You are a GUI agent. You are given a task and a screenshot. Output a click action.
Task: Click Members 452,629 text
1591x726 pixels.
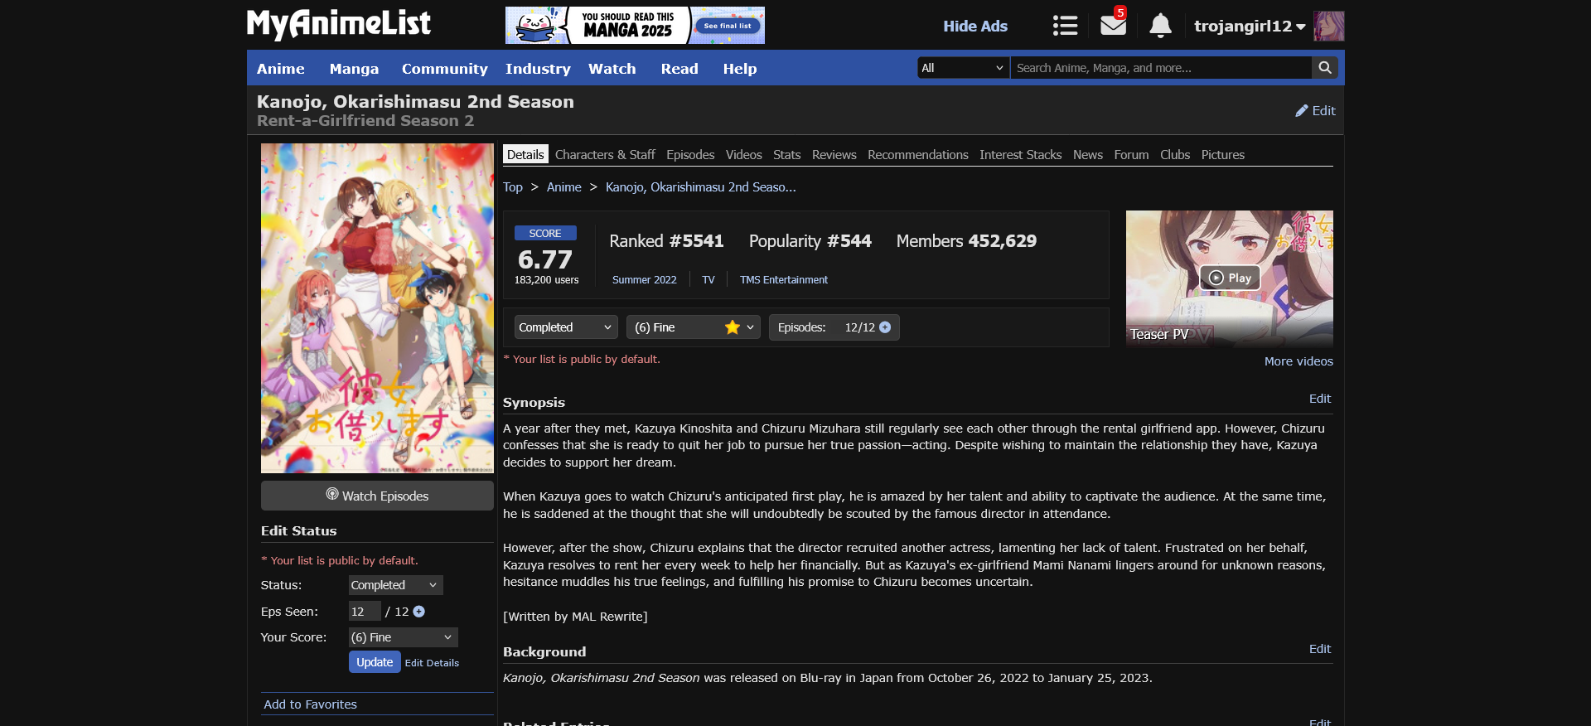coord(966,241)
